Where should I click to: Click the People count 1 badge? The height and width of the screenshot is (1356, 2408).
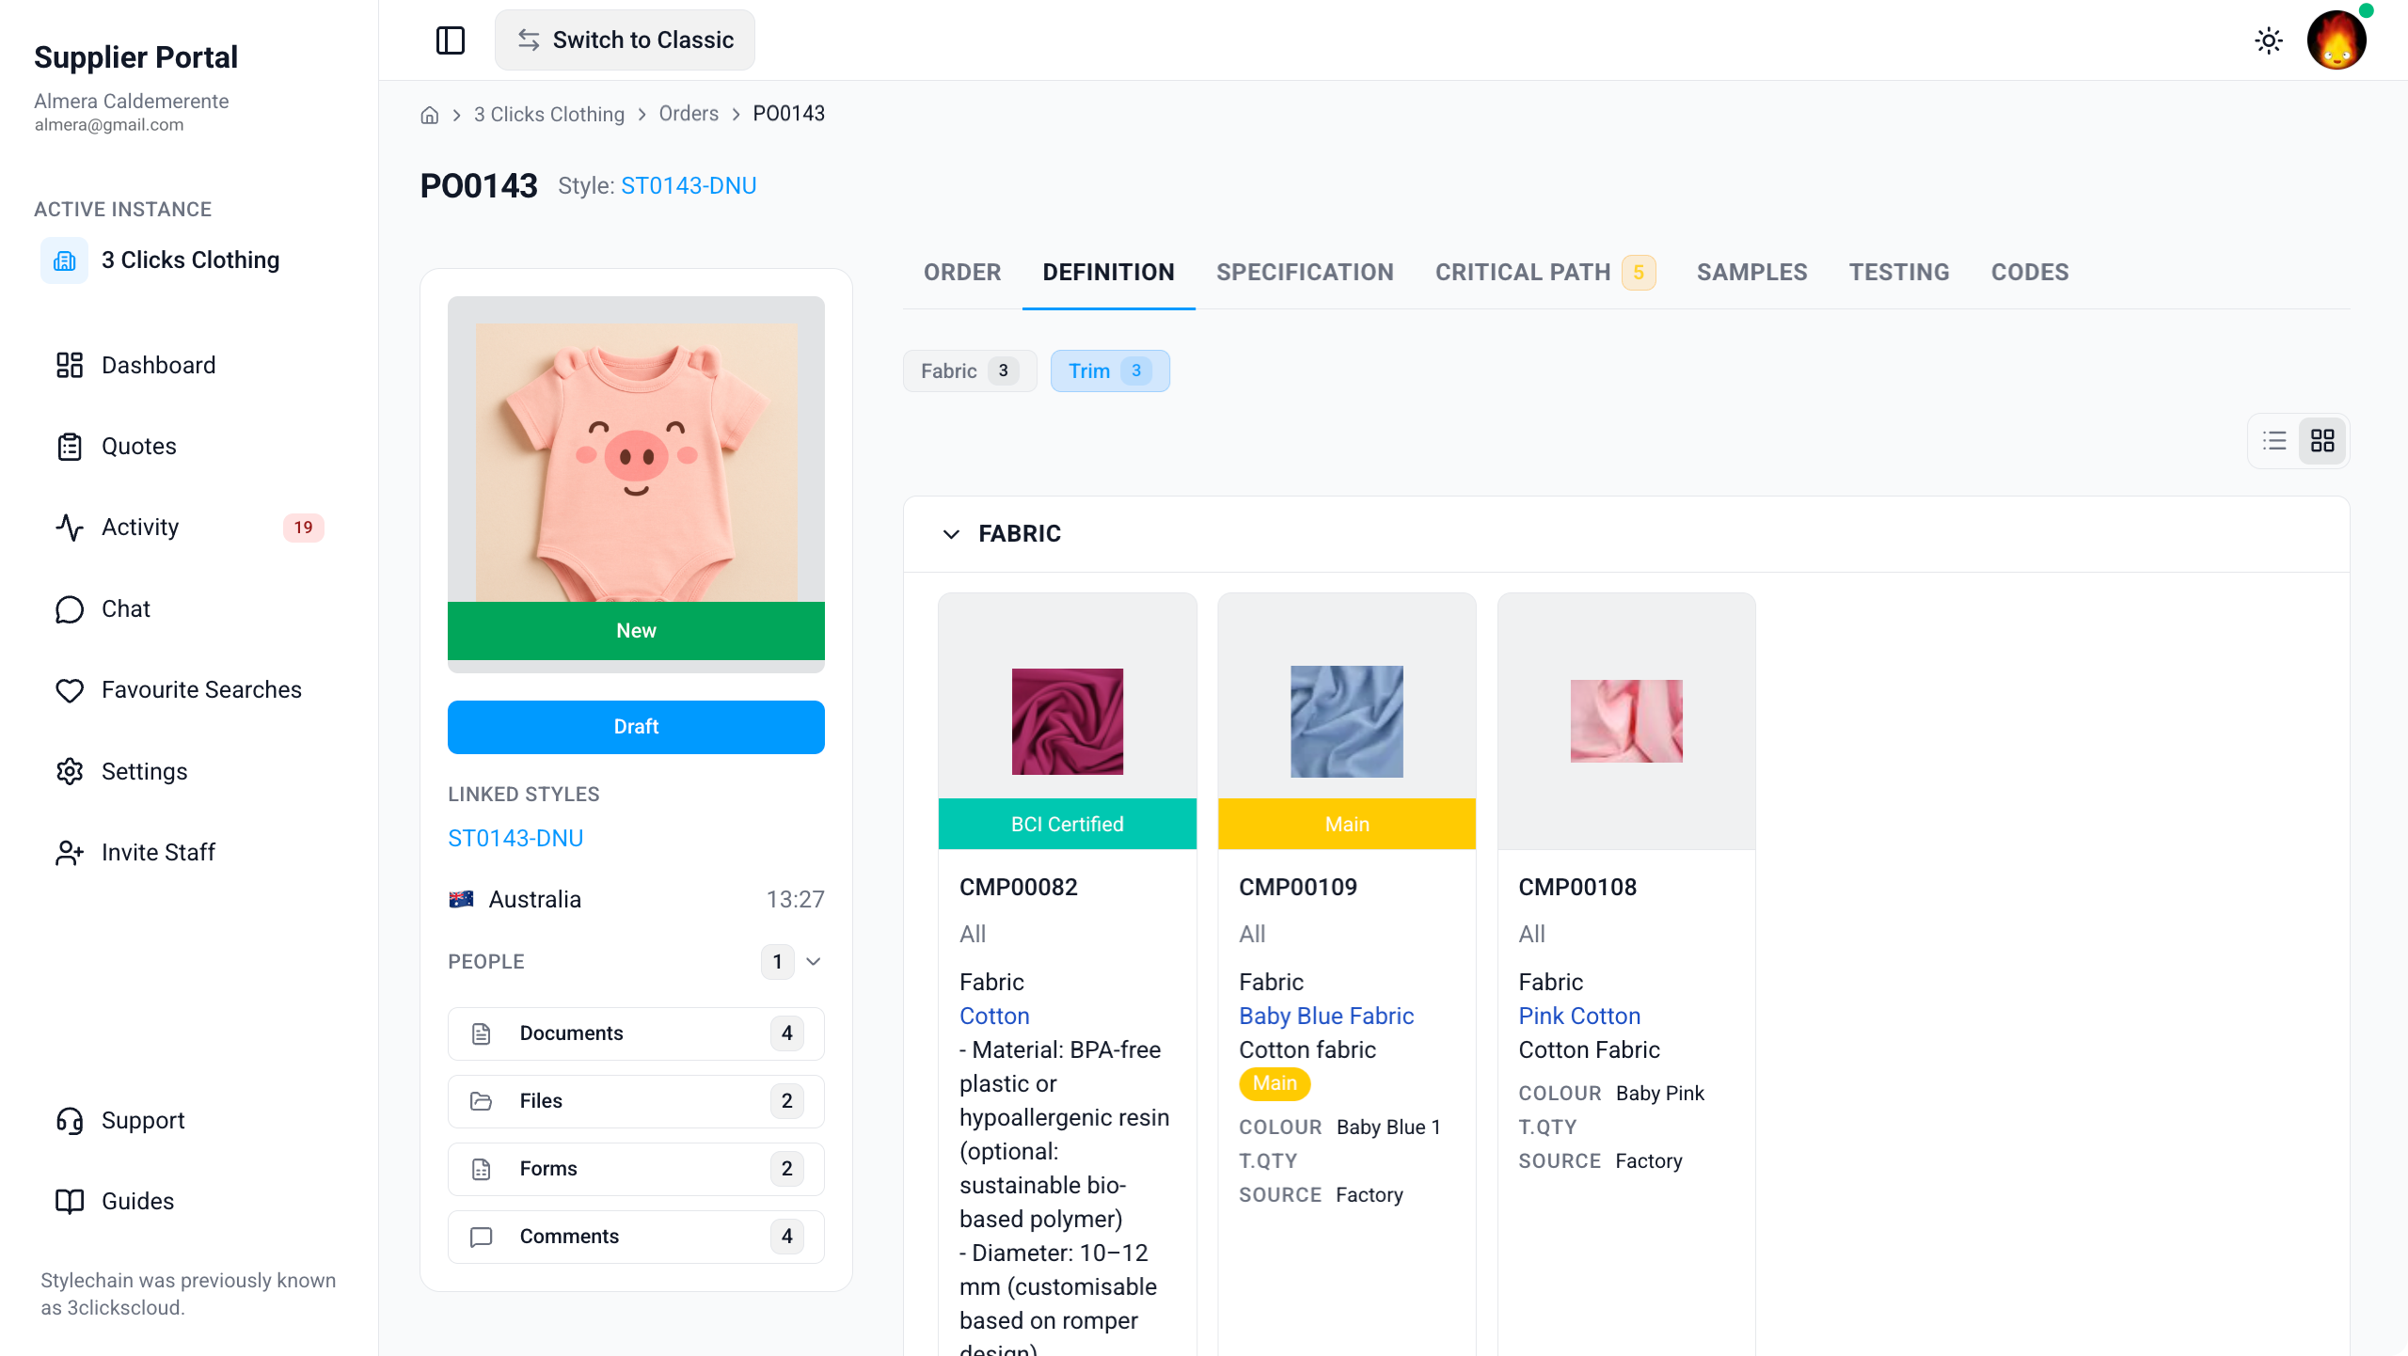pos(777,962)
